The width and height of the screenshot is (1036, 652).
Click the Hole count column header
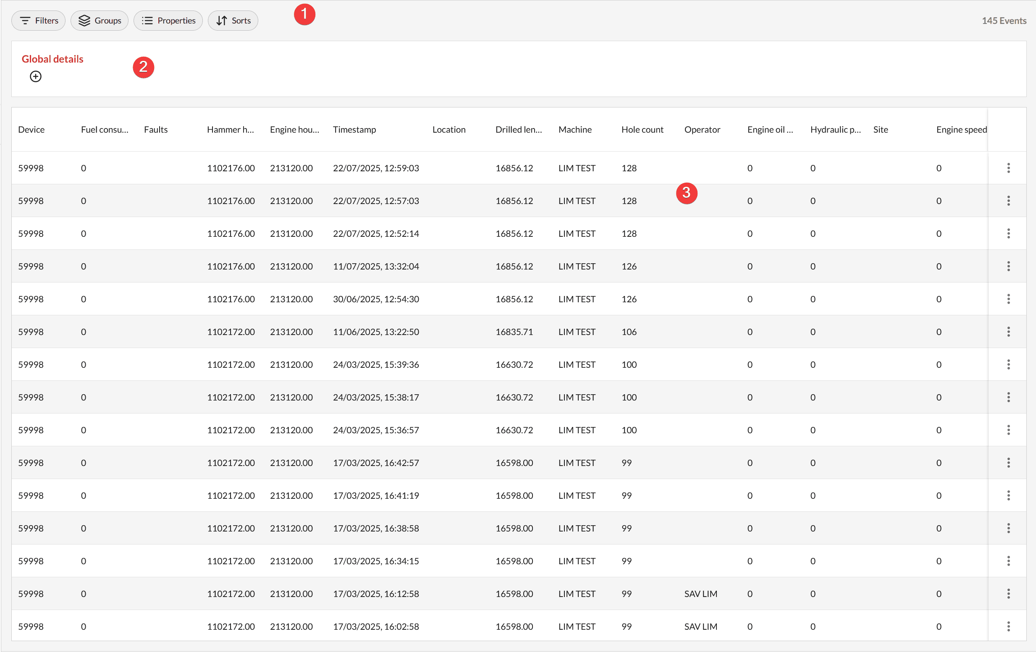tap(642, 129)
